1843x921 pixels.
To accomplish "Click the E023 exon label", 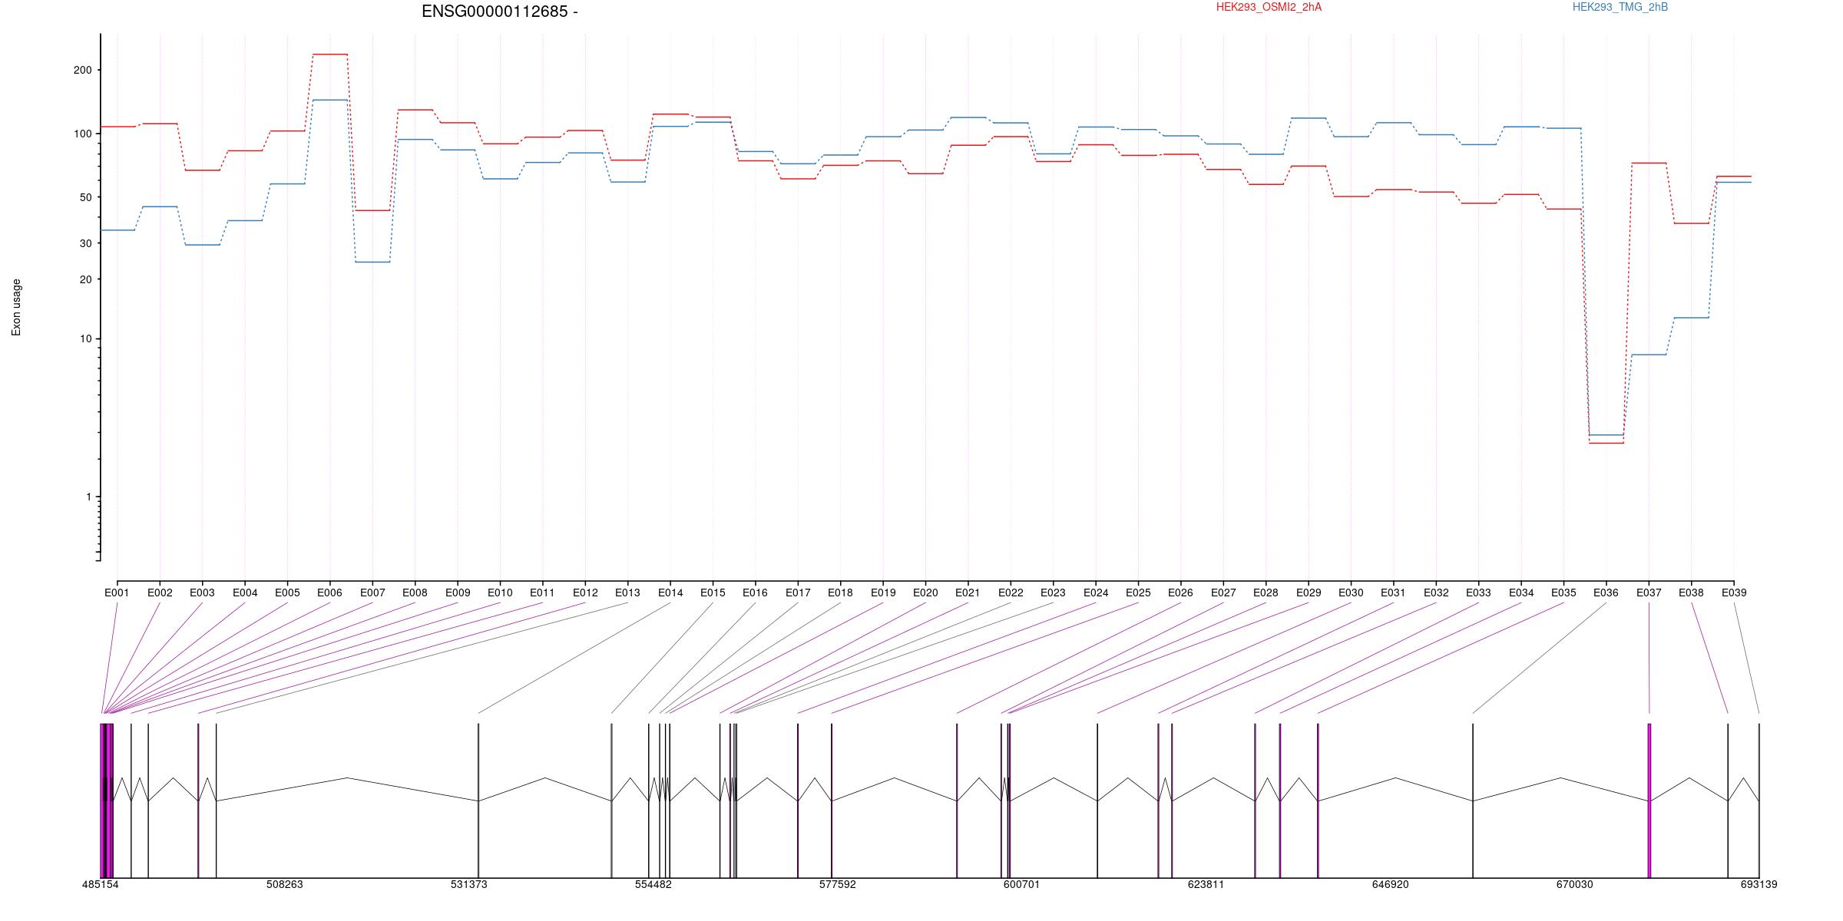I will 1053,593.
